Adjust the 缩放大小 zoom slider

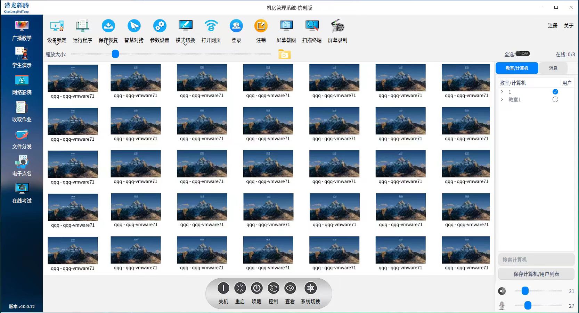point(115,54)
